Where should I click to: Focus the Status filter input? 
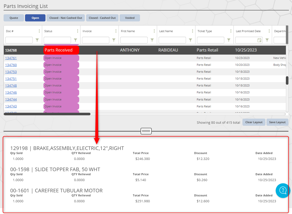tap(57, 40)
